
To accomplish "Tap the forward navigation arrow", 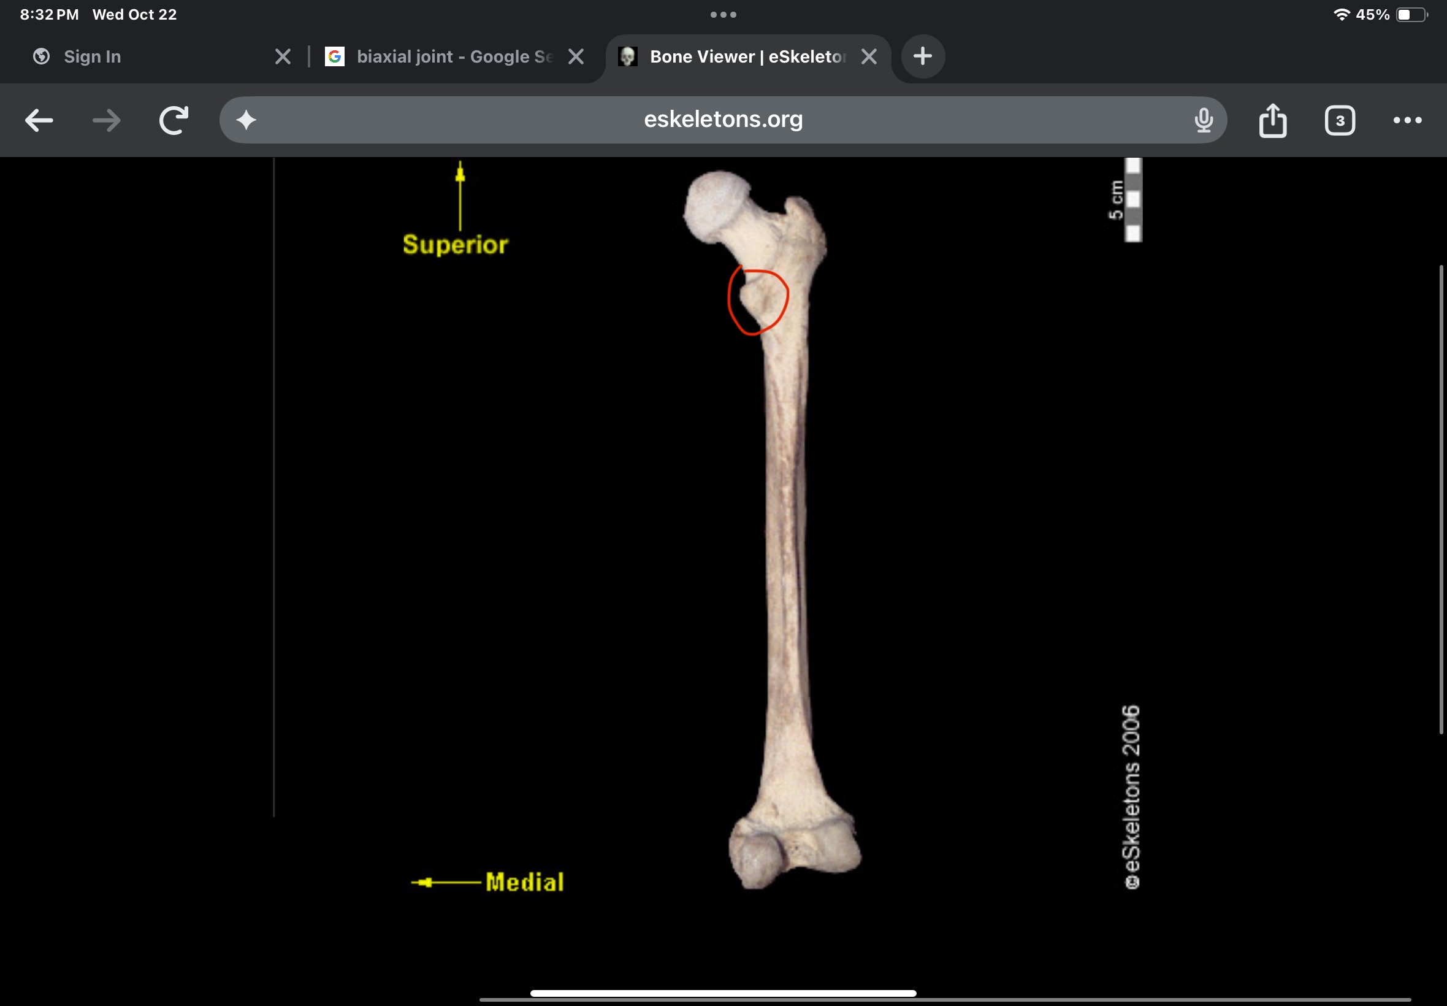I will 107,120.
